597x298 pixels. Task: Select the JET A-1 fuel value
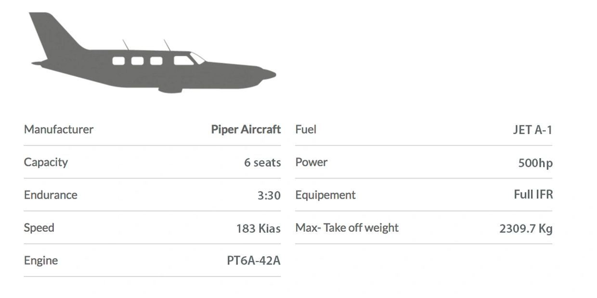(532, 130)
